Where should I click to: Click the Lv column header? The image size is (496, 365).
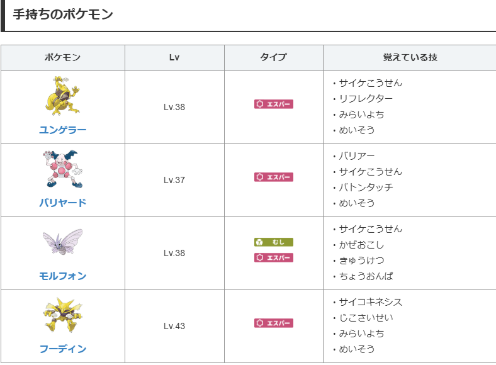click(174, 58)
